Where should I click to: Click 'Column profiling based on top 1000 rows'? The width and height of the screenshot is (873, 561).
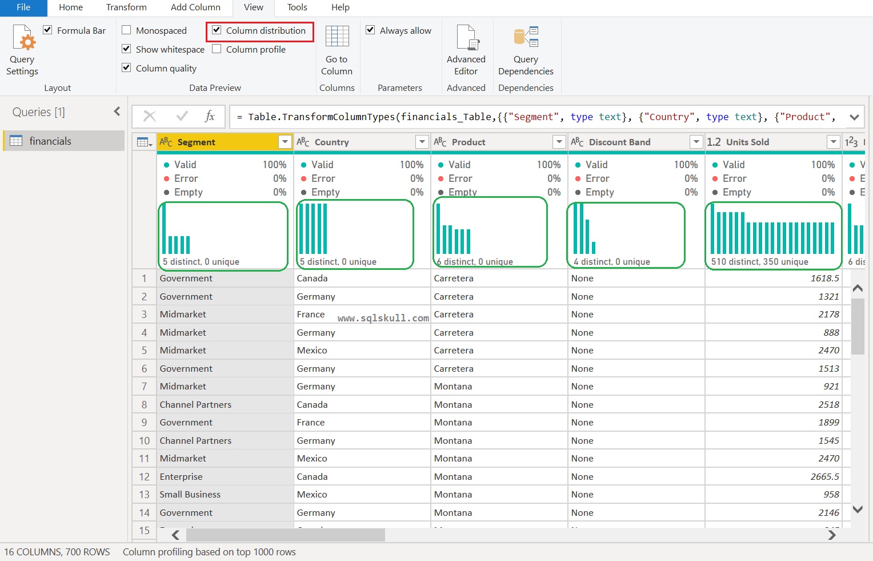pyautogui.click(x=209, y=552)
